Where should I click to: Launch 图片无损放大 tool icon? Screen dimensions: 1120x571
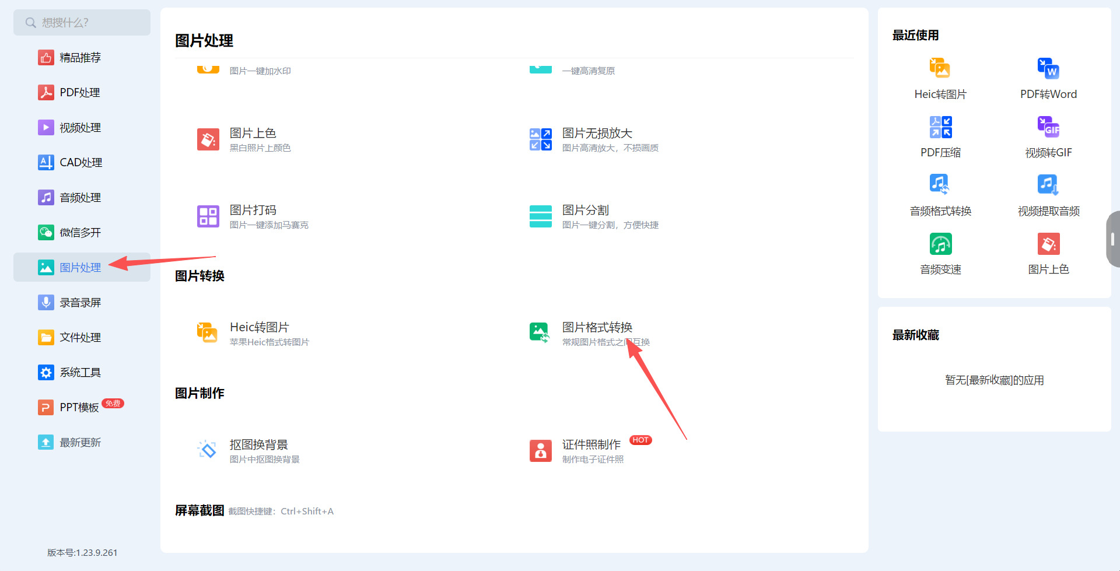[541, 139]
